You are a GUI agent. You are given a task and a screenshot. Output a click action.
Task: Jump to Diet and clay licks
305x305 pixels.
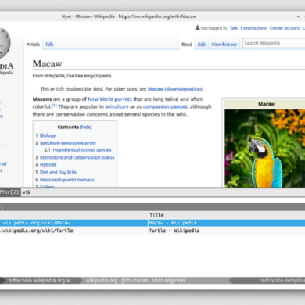pos(58,172)
